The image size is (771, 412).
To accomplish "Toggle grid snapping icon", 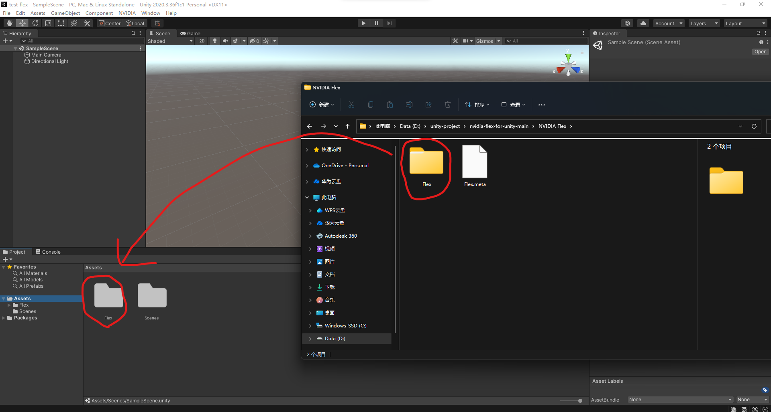I will (157, 23).
